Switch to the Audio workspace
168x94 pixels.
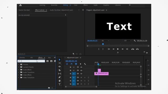pyautogui.click(x=96, y=5)
